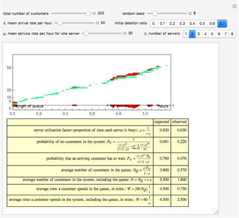Viewport: 239px width, 218px height.
Task: Choose 5 servers
Action: [x=212, y=34]
